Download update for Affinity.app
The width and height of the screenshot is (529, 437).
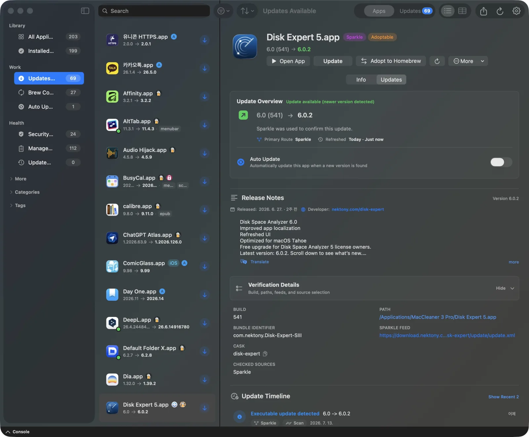pos(205,97)
